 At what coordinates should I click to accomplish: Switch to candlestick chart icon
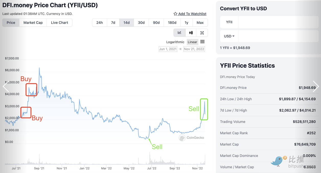pos(191,33)
